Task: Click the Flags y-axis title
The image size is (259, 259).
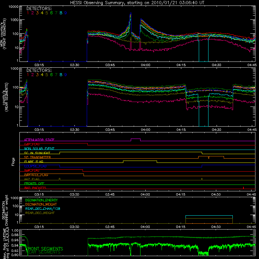Action: [x=13, y=162]
